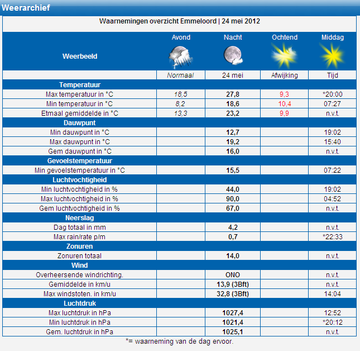This screenshot has height=351, width=360.
Task: Click the wind chill value 15,5
Action: [x=233, y=170]
